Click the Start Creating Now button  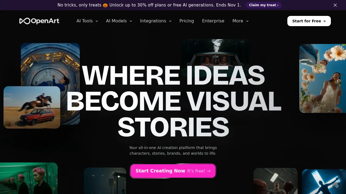coord(173,171)
